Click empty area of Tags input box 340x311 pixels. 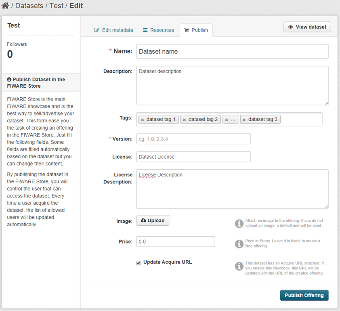[301, 119]
